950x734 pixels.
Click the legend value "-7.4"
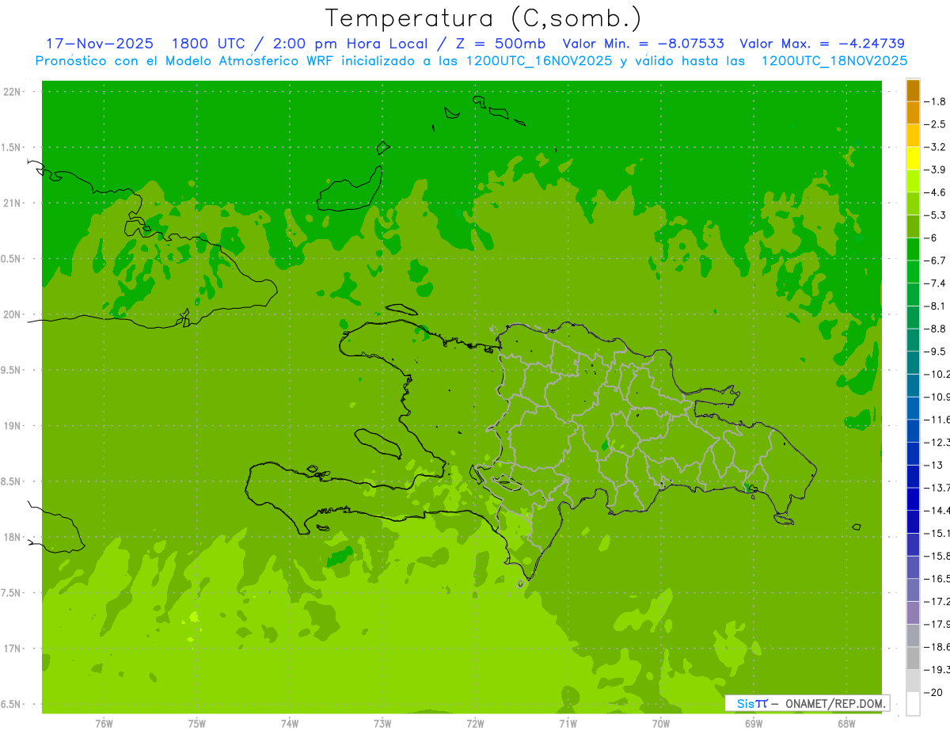point(936,283)
